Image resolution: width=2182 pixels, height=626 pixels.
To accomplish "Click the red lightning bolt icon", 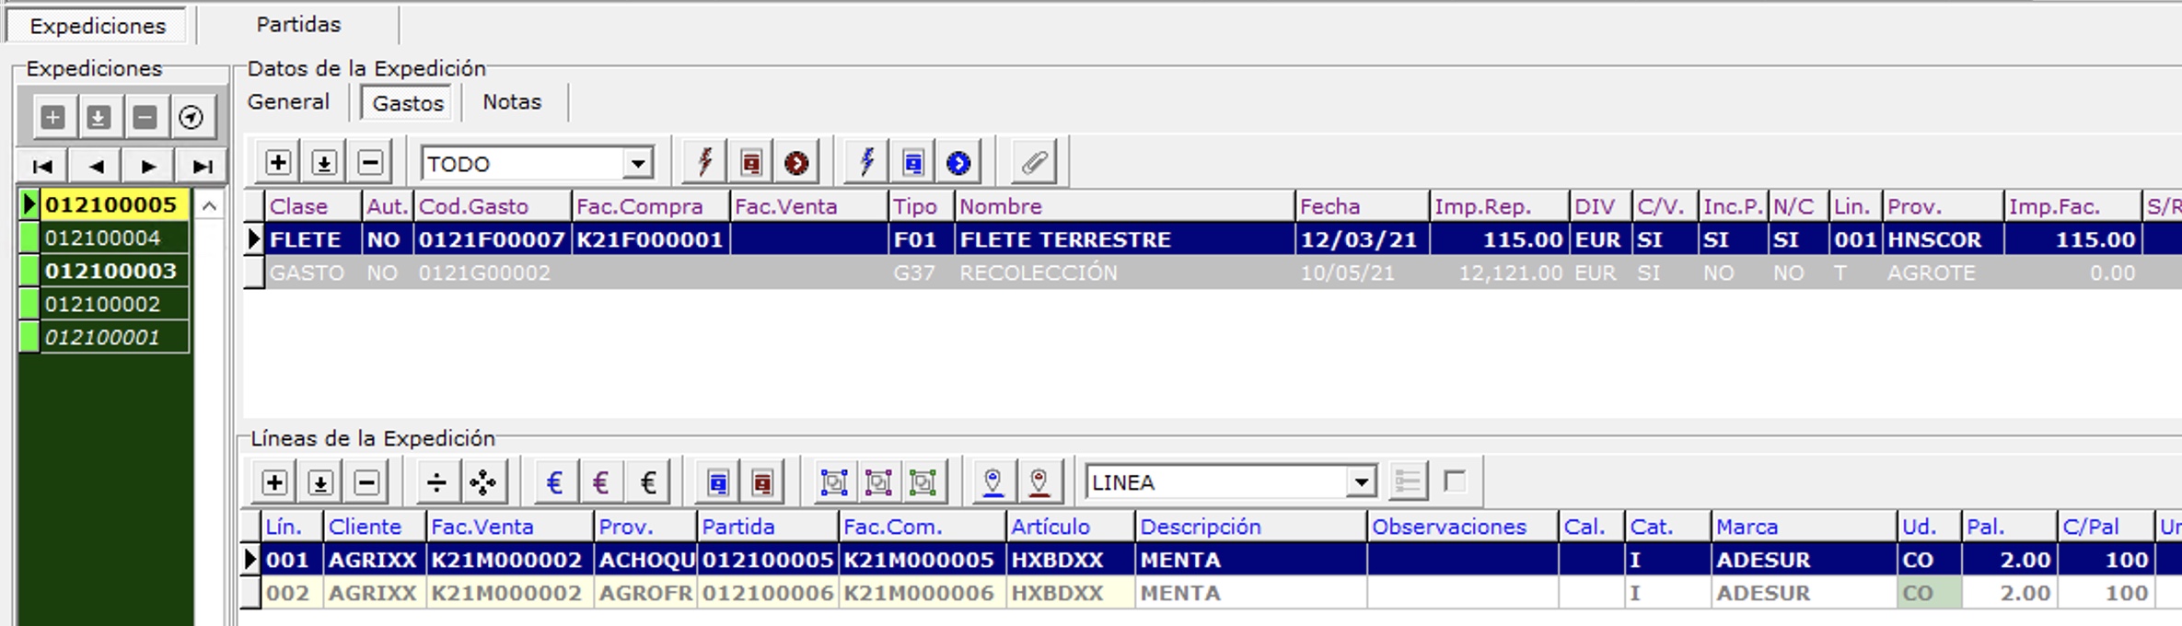I will [705, 164].
